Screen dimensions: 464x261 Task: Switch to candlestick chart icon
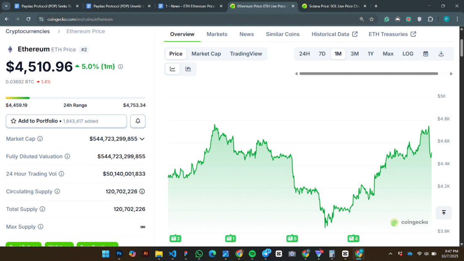(188, 69)
